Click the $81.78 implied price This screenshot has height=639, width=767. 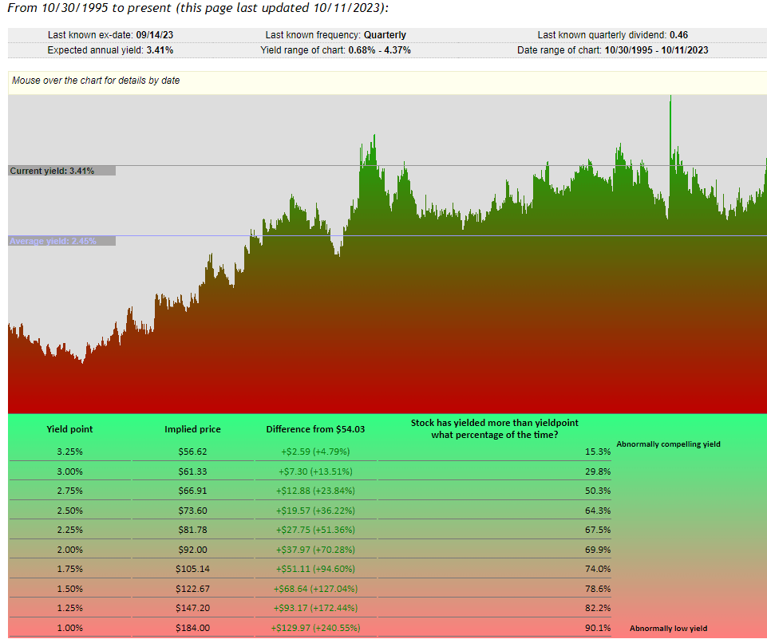(x=192, y=530)
